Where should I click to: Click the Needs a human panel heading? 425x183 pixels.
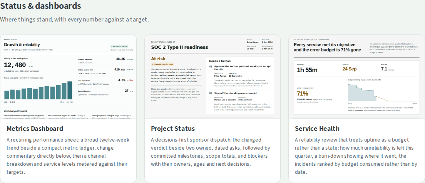point(220,61)
